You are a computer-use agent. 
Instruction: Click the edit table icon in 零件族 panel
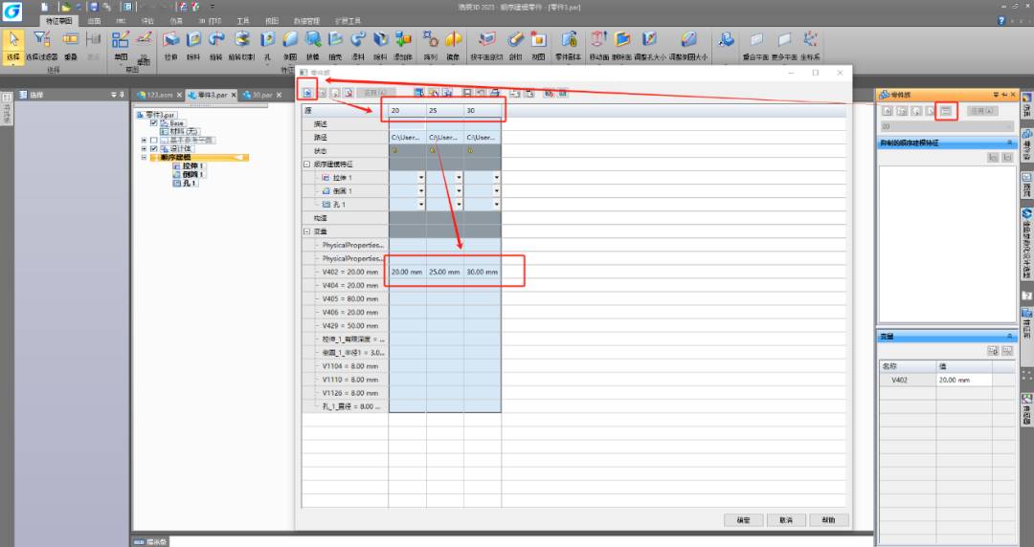pos(945,112)
